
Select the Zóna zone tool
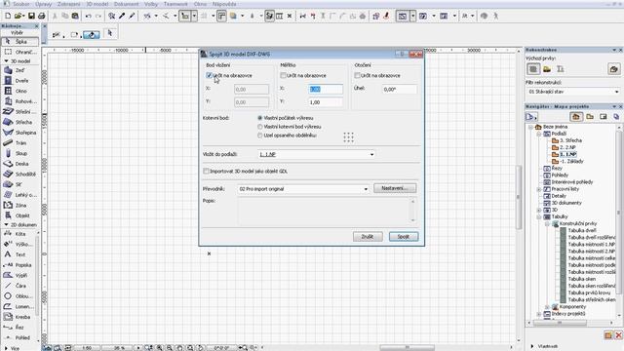tap(19, 206)
